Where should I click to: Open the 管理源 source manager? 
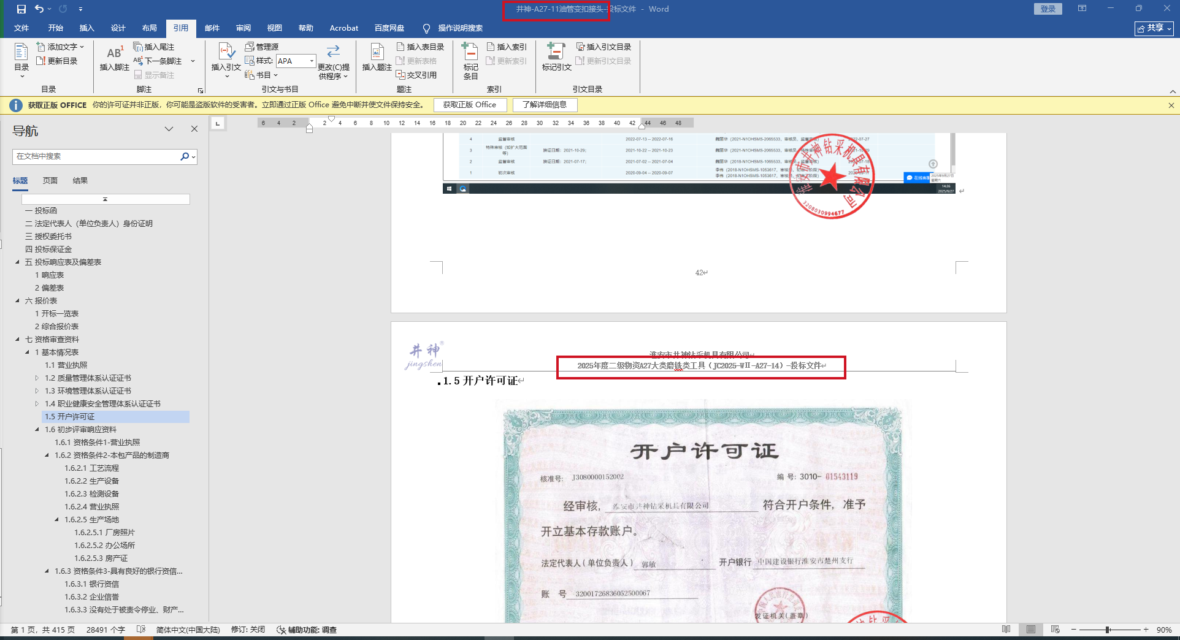[262, 47]
